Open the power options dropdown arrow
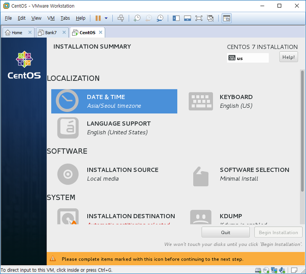The width and height of the screenshot is (306, 274). coord(106,18)
